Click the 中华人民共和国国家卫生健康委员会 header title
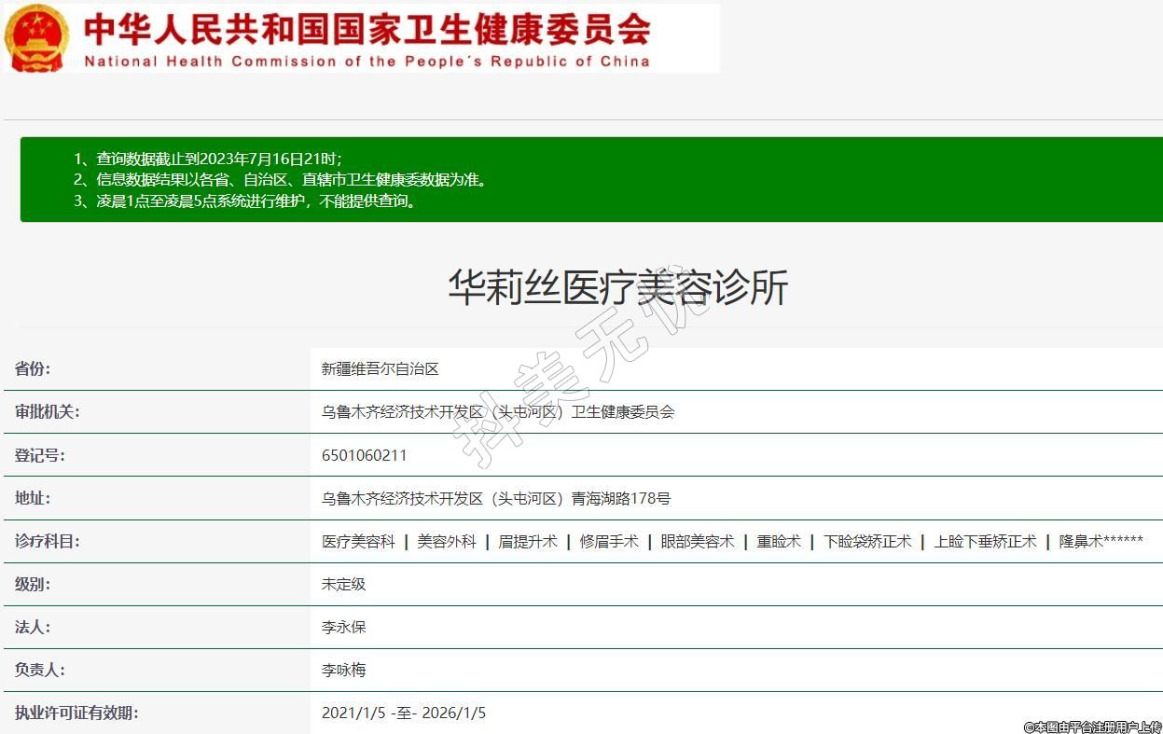Viewport: 1163px width, 734px height. [367, 29]
